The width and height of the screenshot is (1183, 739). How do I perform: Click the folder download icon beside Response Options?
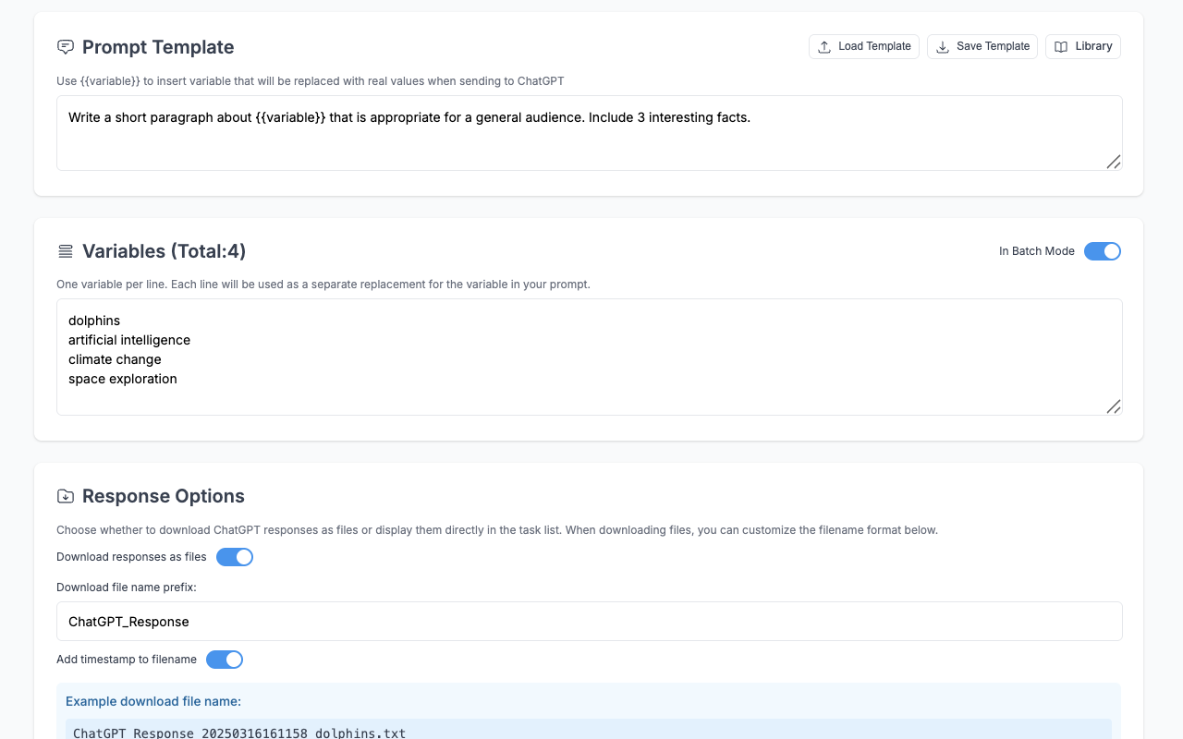pyautogui.click(x=66, y=496)
